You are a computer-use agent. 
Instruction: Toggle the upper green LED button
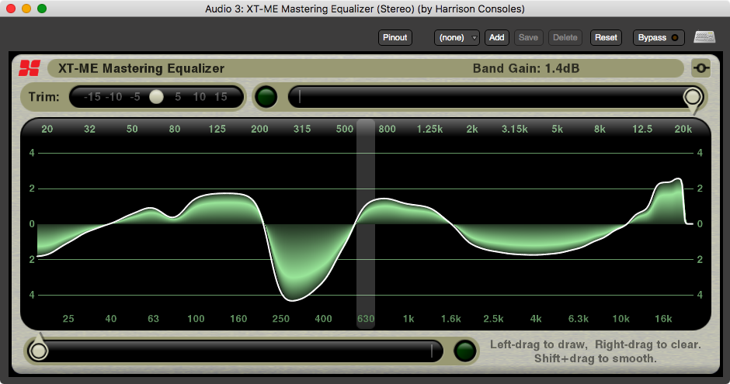click(x=266, y=97)
